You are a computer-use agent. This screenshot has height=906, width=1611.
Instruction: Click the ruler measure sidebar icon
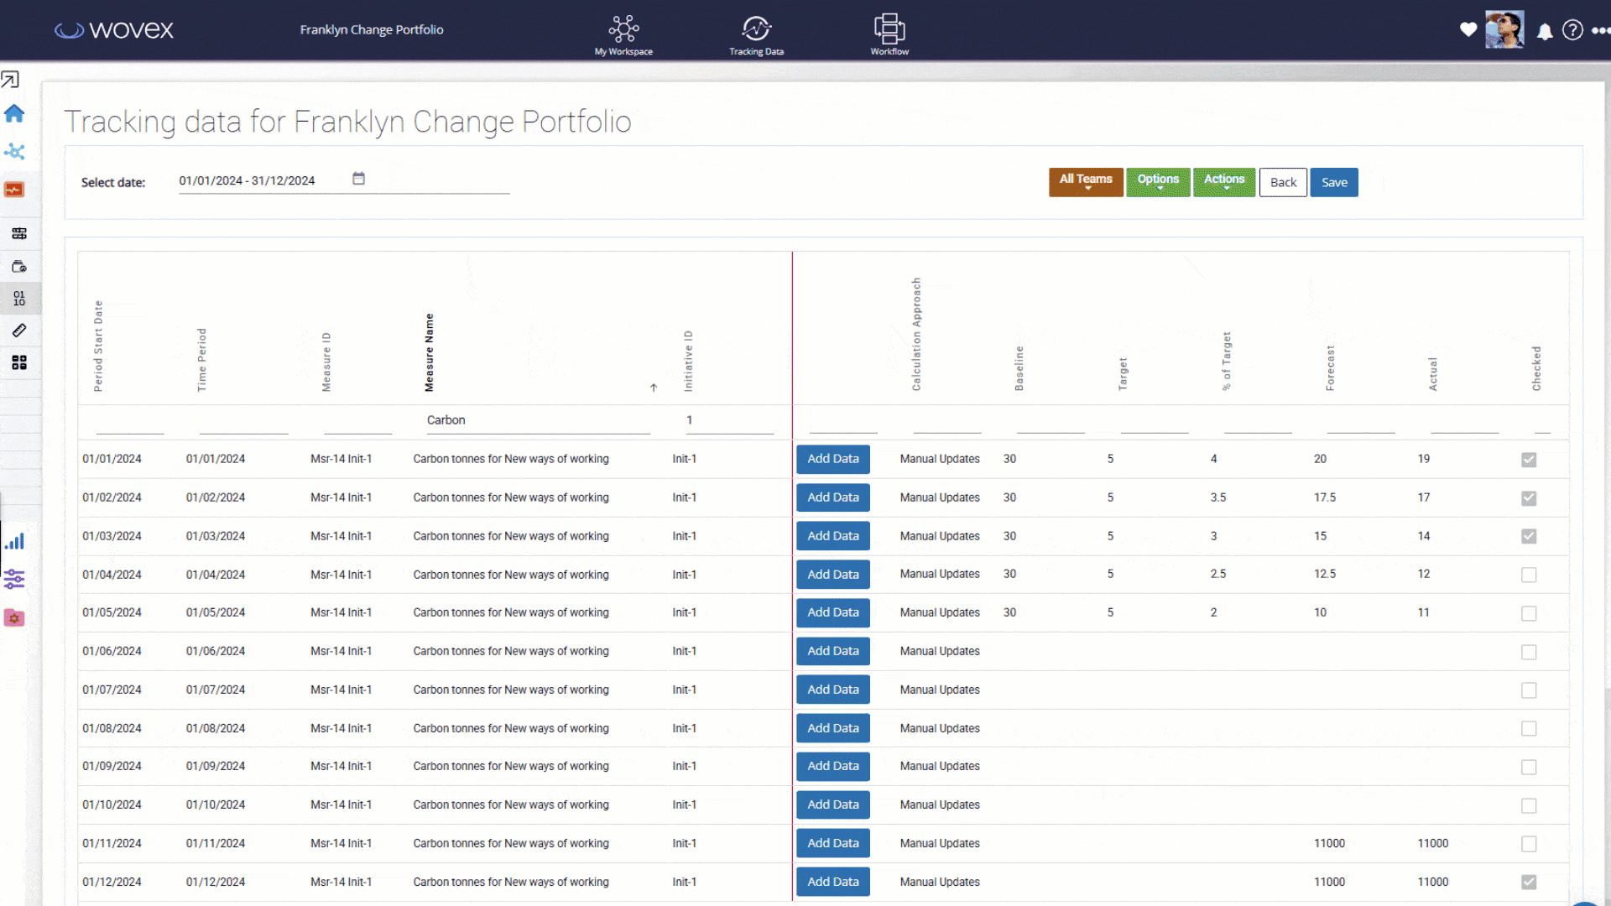pos(18,331)
